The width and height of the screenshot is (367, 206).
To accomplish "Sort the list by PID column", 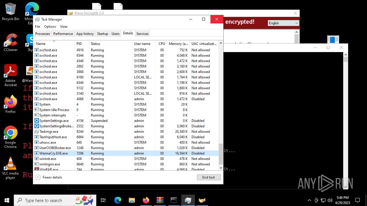I will click(x=82, y=44).
